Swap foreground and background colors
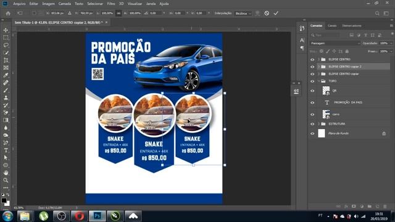 (8, 195)
